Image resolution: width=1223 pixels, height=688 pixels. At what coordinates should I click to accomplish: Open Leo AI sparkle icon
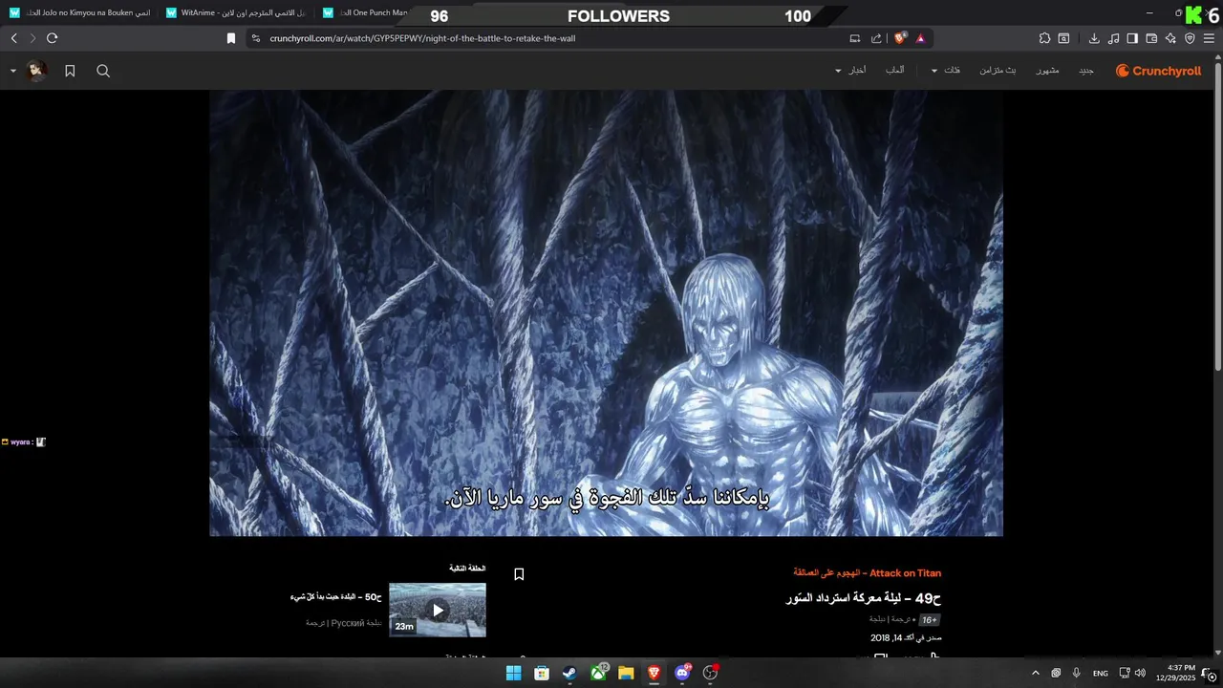click(x=1170, y=38)
